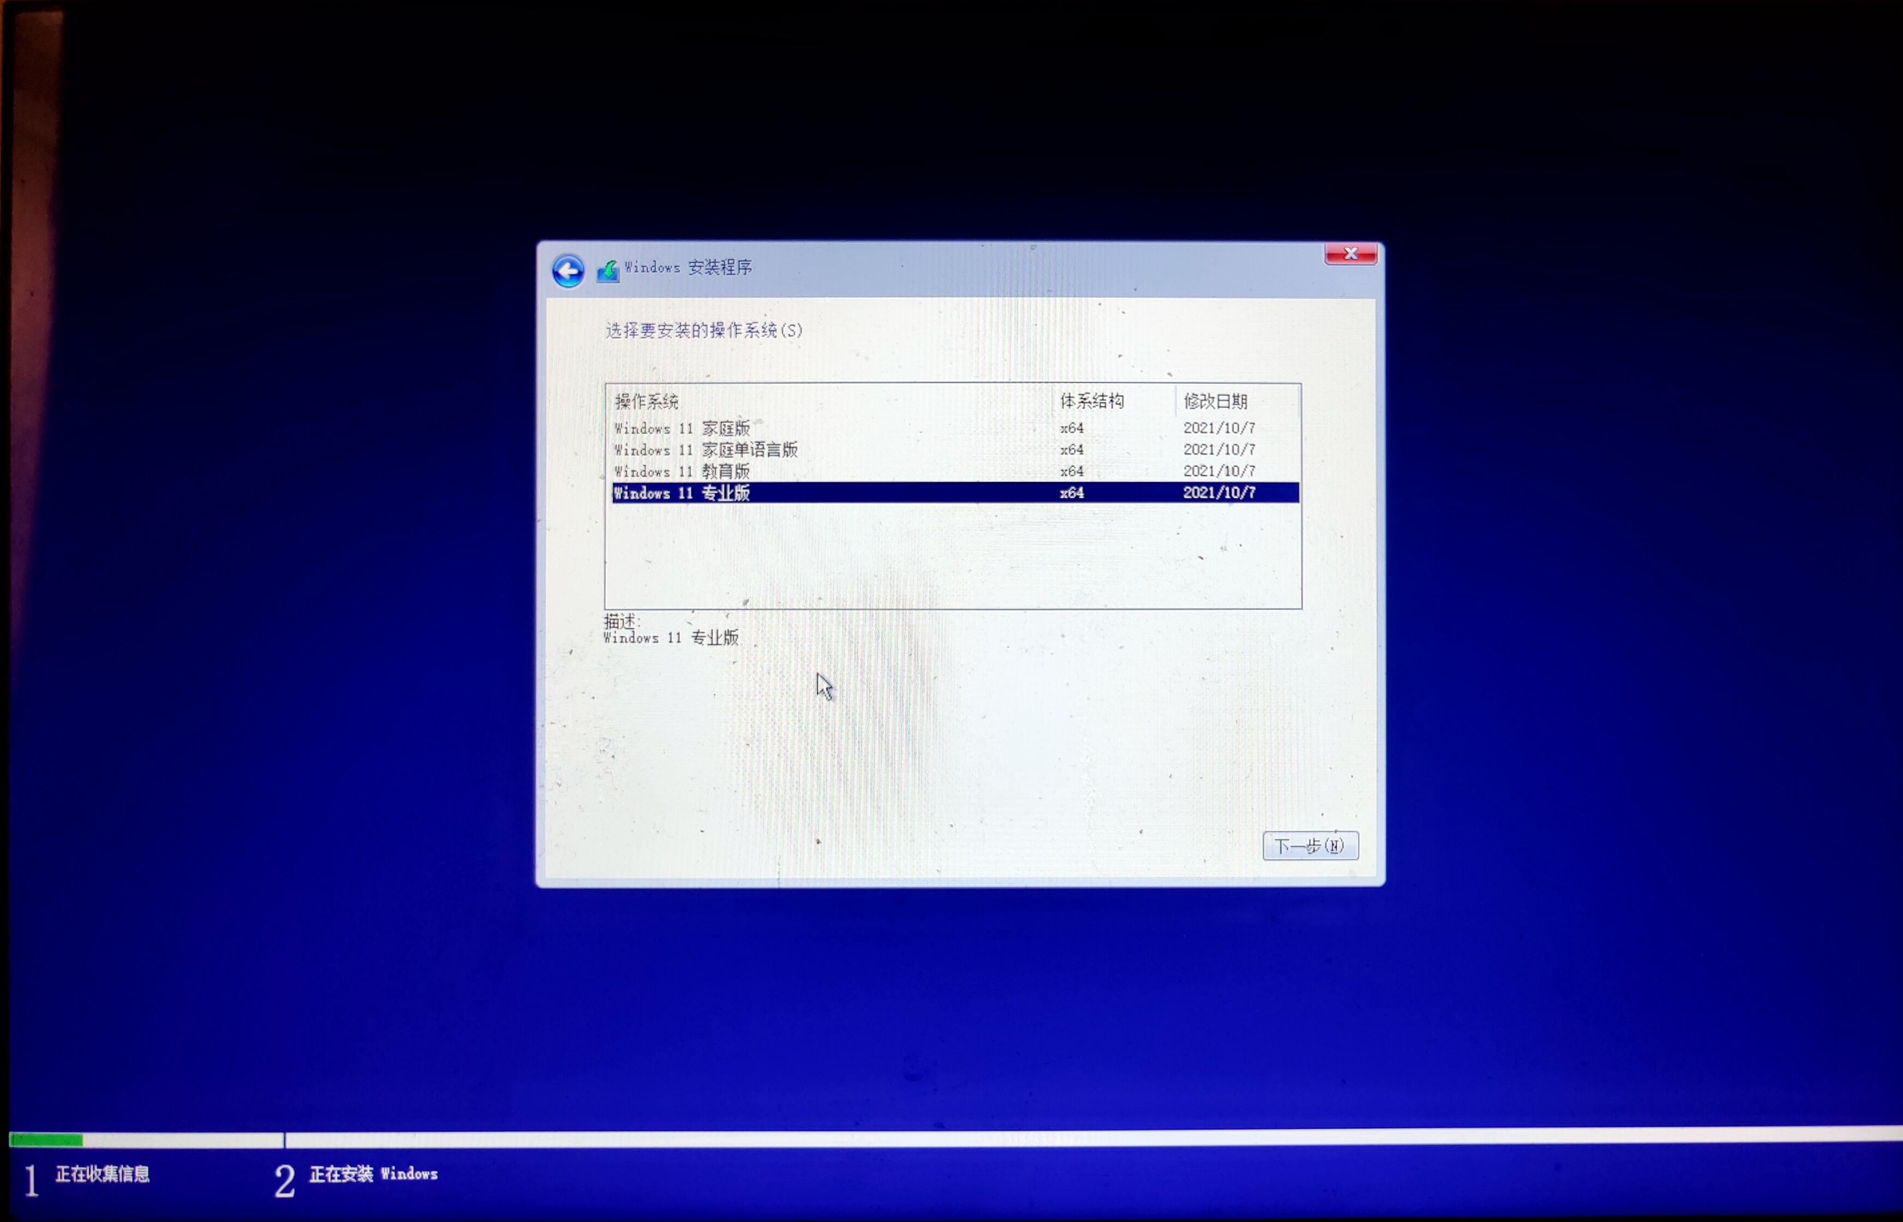The width and height of the screenshot is (1903, 1222).
Task: Choose Windows 11 教育版 edition
Action: coord(955,471)
